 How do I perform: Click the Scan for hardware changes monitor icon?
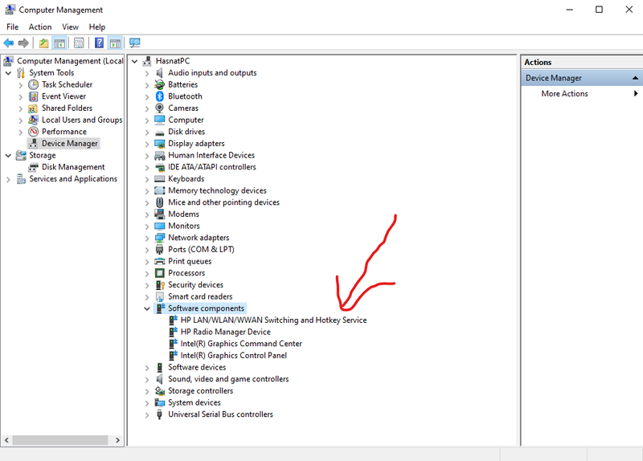134,43
